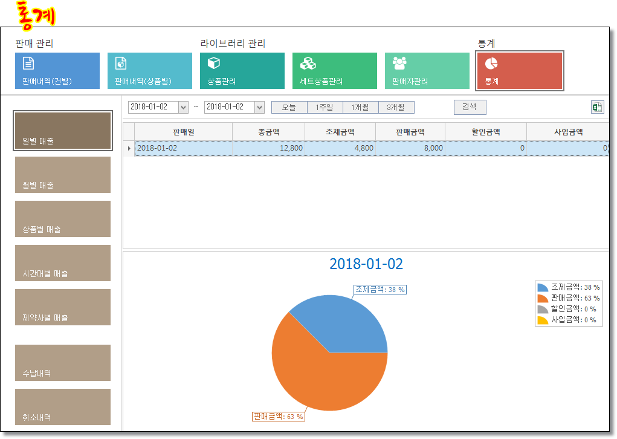
Task: Open 시간대별 매출 report
Action: (63, 263)
